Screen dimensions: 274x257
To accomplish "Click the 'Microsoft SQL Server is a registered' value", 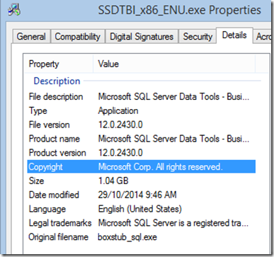I will pos(173,223).
